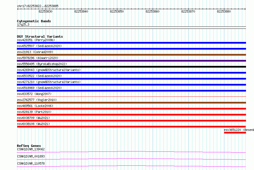Click the black cytogenetic band line
Screen dimensions: 254x170
coord(131,28)
